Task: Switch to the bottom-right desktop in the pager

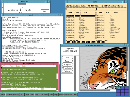Action: tap(127, 94)
